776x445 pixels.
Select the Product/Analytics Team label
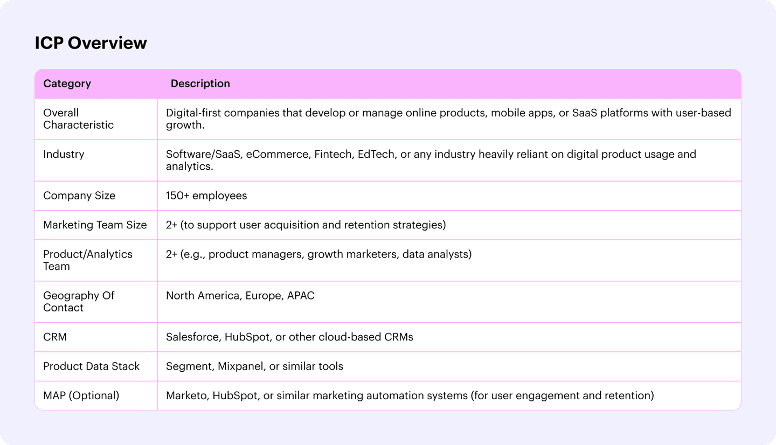click(x=87, y=260)
